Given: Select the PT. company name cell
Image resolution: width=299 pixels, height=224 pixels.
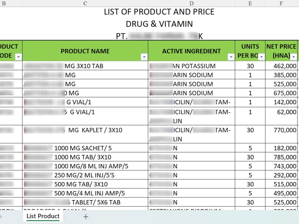Looking at the screenshot, I should (x=159, y=36).
